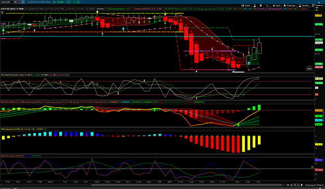325x189 pixels.
Task: Expand the symbol selector dropdown arrow
Action: (x=15, y=2)
